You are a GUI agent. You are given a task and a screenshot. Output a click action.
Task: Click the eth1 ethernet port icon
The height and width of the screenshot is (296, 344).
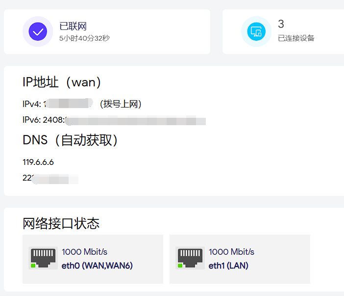190,258
